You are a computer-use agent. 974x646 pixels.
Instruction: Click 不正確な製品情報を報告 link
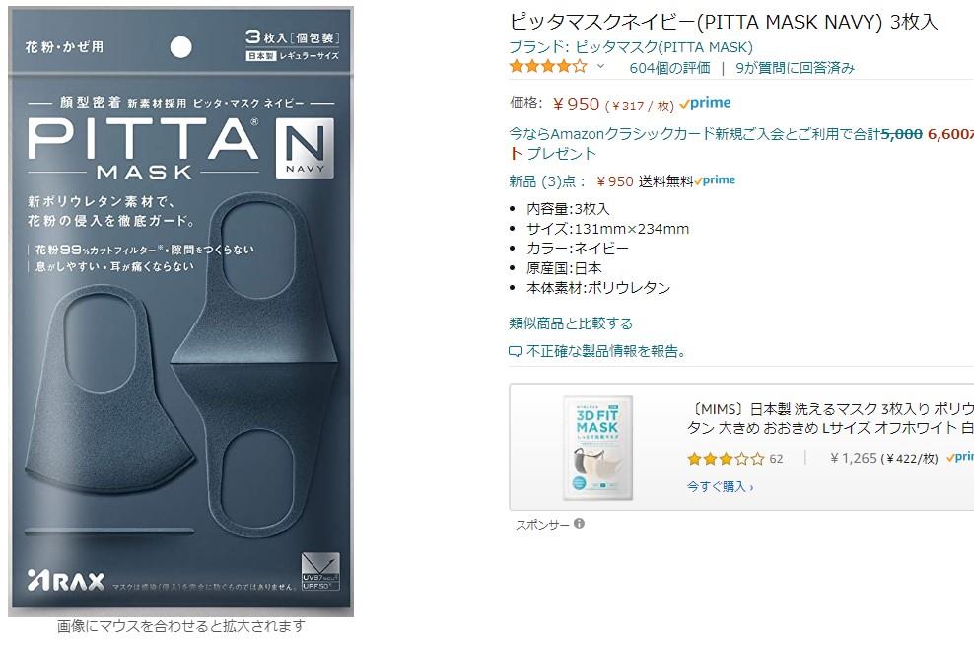(x=606, y=351)
